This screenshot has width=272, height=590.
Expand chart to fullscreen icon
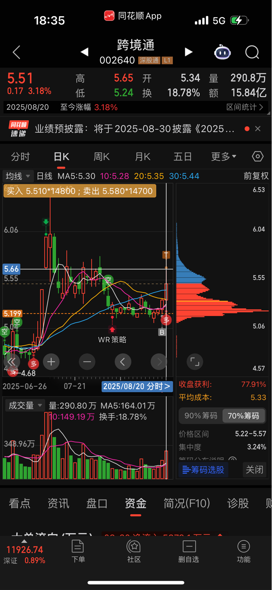(x=195, y=362)
